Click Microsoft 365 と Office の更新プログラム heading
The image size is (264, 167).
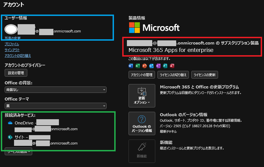(x=199, y=87)
